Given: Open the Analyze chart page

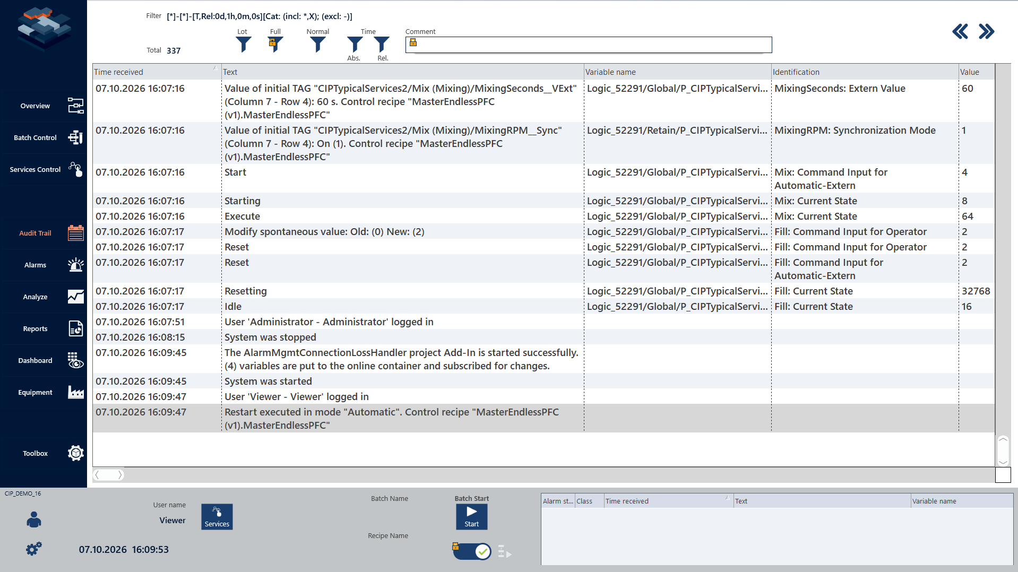Looking at the screenshot, I should tap(44, 297).
